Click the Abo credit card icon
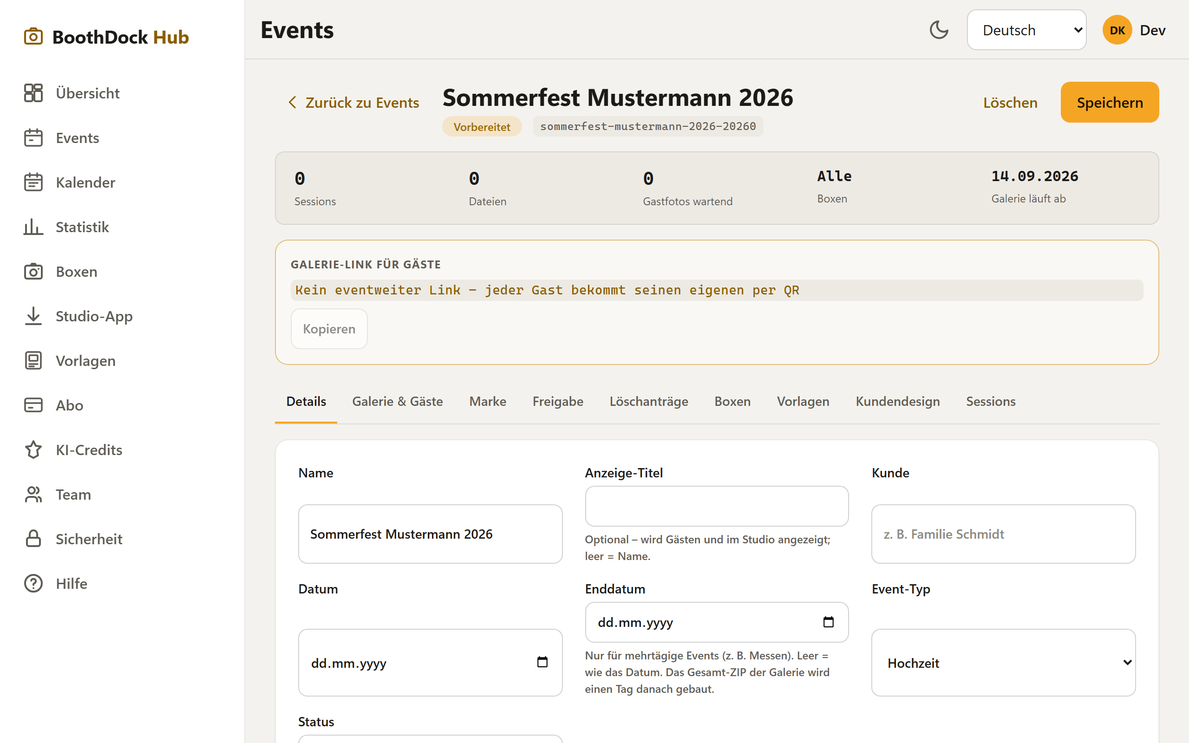The height and width of the screenshot is (743, 1189). click(33, 405)
